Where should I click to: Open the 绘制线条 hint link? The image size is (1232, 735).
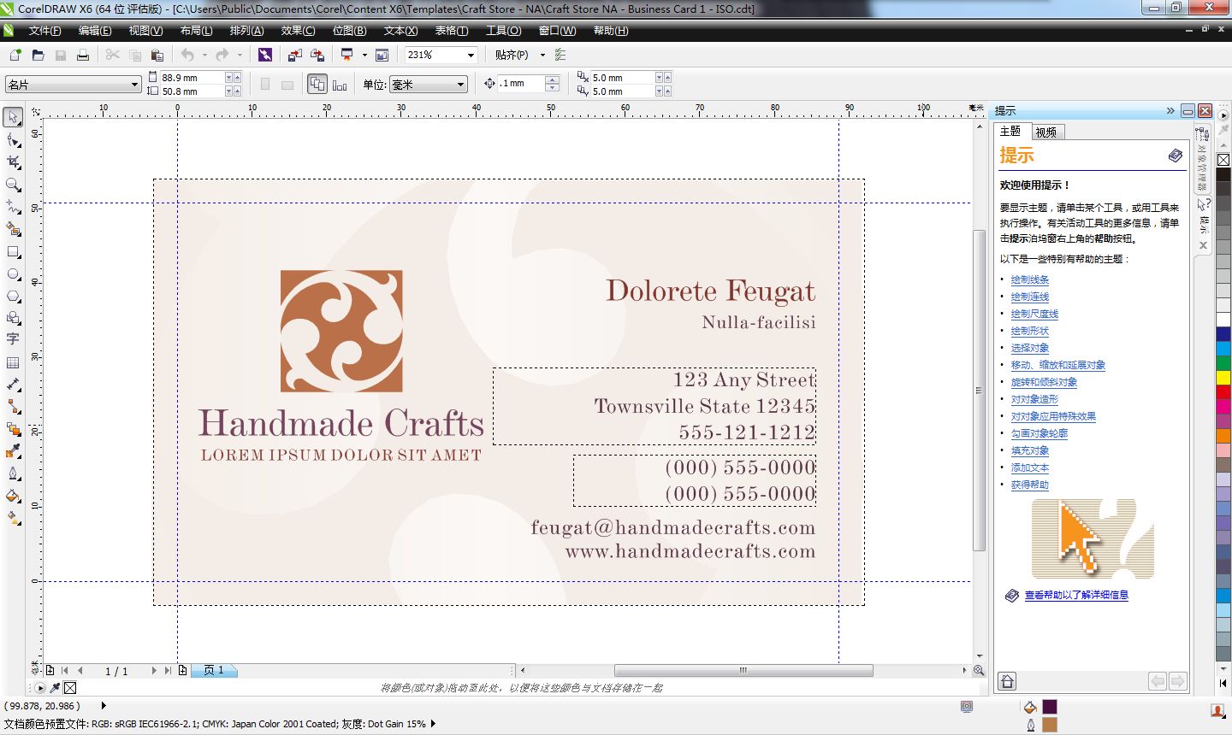click(1029, 279)
